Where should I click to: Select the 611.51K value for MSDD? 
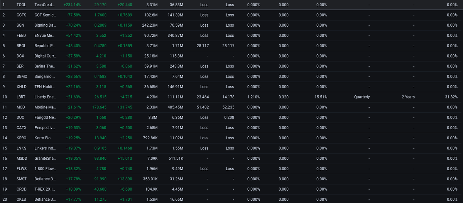175,158
